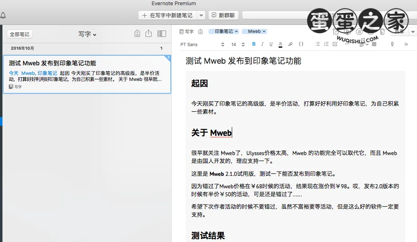The height and width of the screenshot is (242, 417).
Task: Toggle bold formatting
Action: click(x=254, y=44)
